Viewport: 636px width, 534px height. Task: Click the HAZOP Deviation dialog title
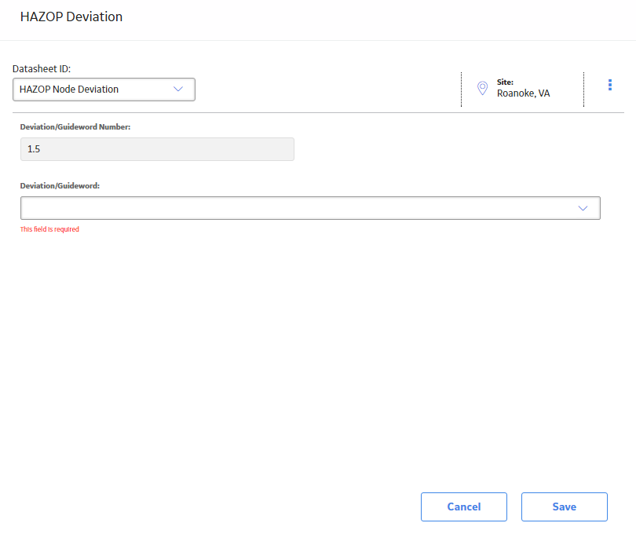(71, 16)
